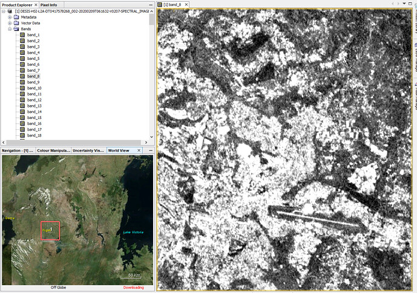417x293 pixels.
Task: Select the DESIS-HSI-L2A product name
Action: click(x=82, y=11)
